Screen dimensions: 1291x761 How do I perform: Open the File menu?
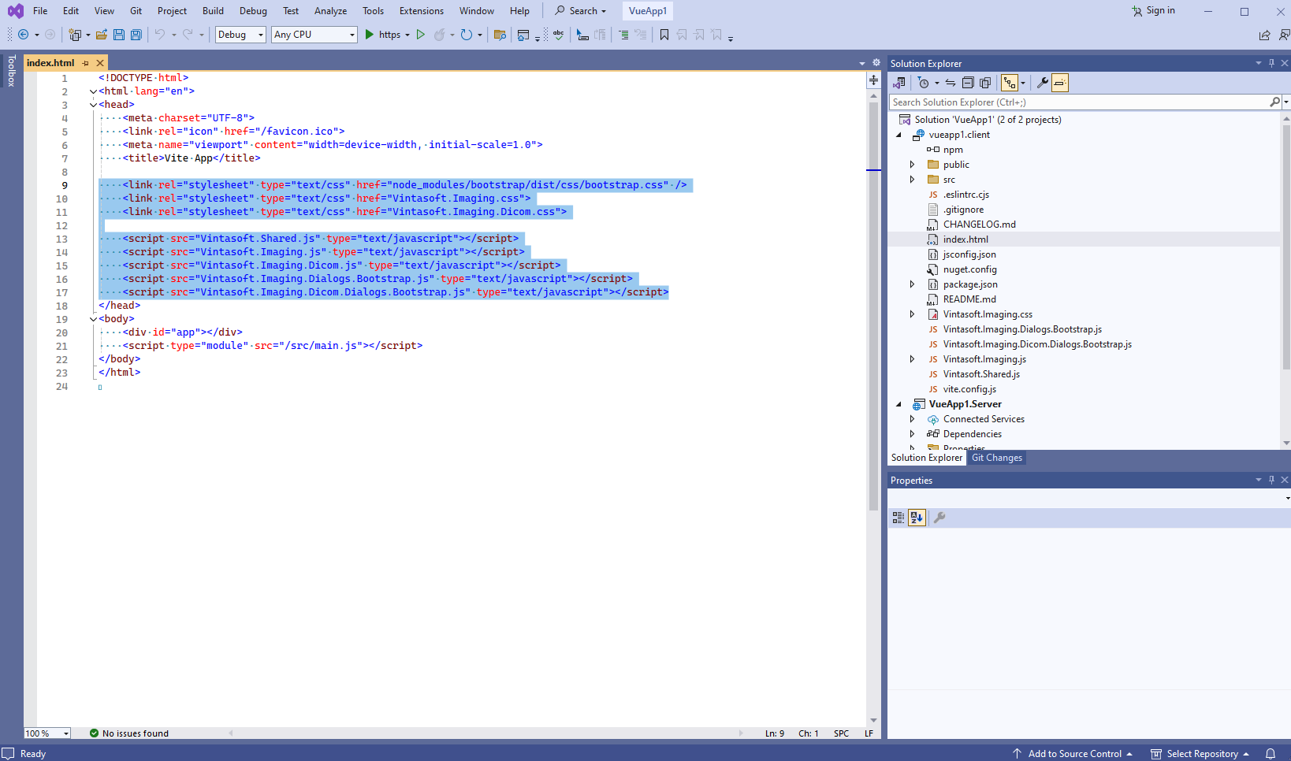[40, 11]
